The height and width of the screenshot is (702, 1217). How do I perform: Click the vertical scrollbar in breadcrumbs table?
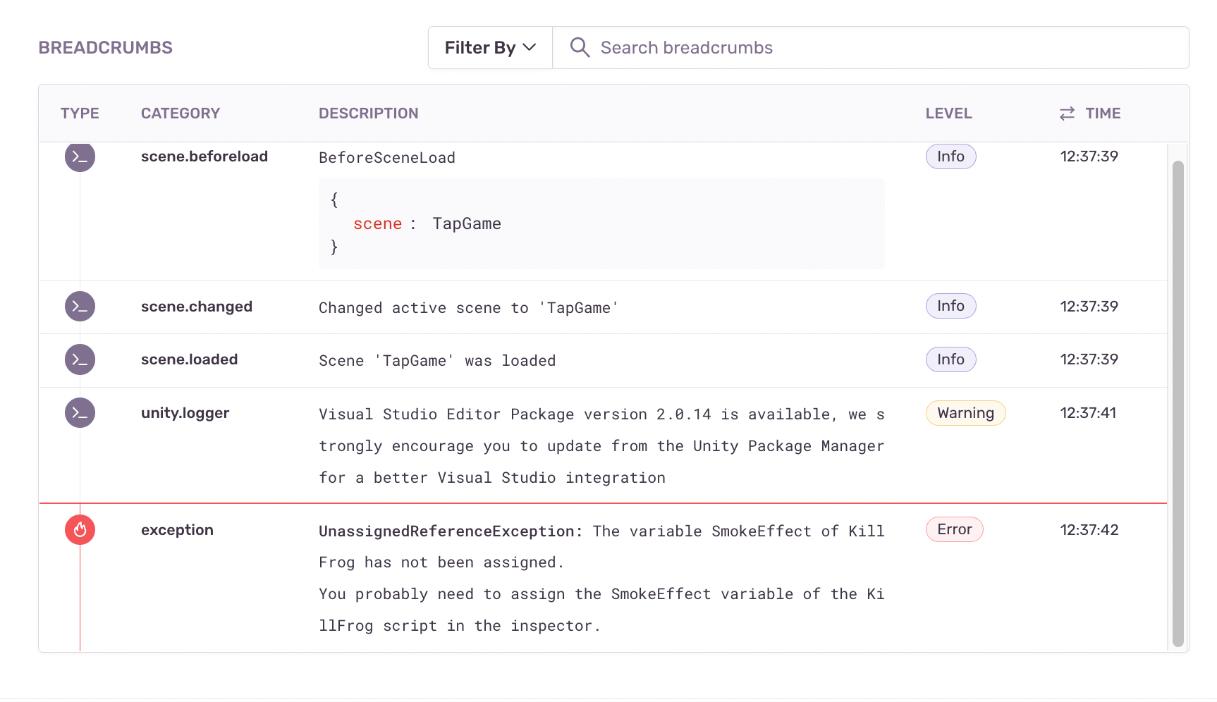pos(1178,402)
